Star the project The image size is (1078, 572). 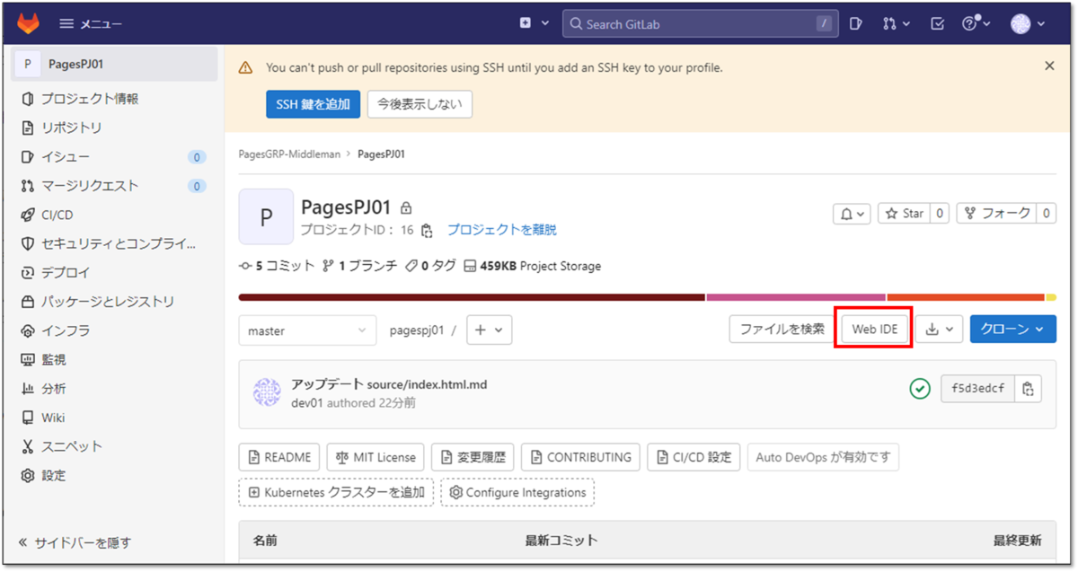[904, 214]
